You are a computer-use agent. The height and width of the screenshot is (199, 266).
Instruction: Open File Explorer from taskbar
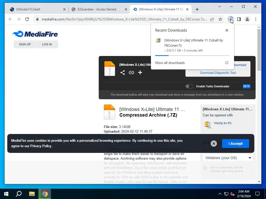(x=32, y=194)
